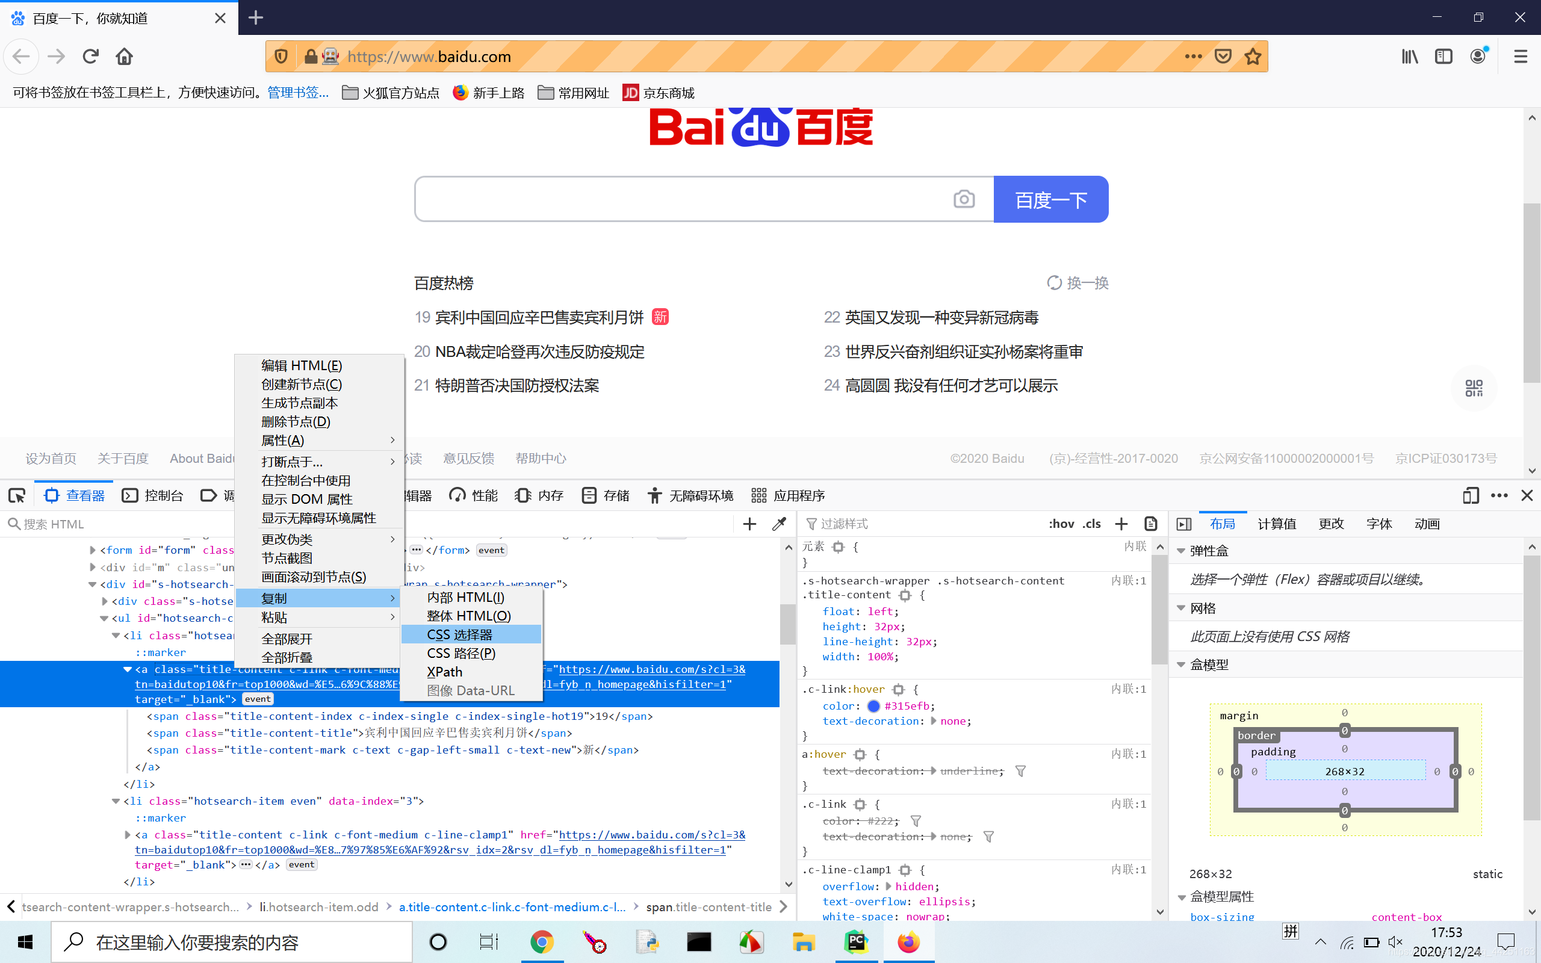Click the #315efb blue color swatch
Screen dimensions: 1541x963
click(x=873, y=705)
